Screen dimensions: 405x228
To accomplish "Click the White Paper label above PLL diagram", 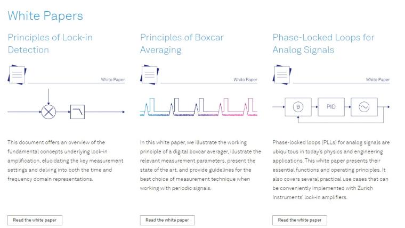I will tap(378, 80).
